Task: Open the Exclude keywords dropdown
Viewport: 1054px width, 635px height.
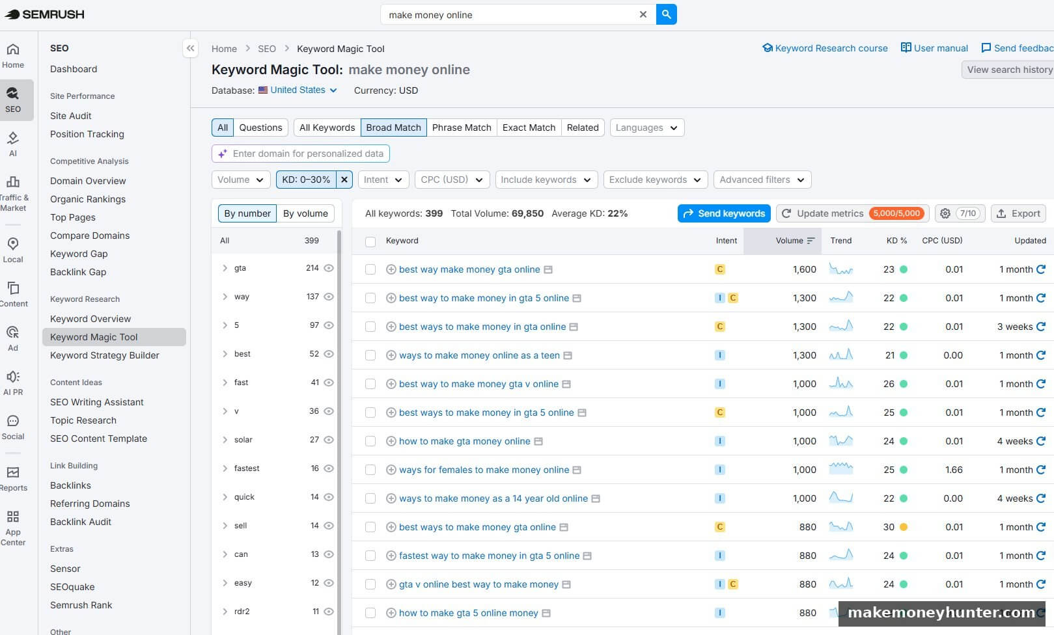Action: [x=656, y=180]
